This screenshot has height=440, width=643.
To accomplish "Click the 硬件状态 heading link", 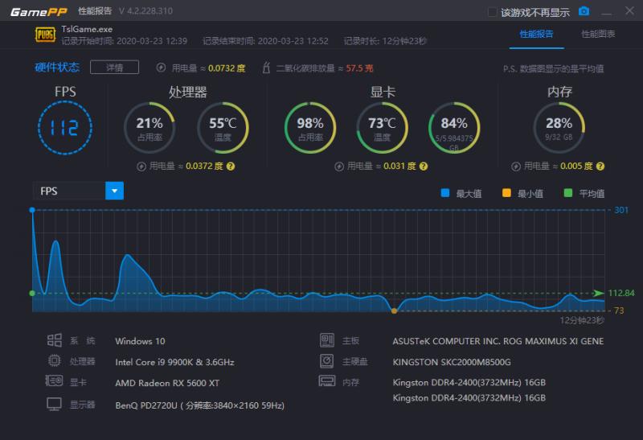I will coord(57,68).
